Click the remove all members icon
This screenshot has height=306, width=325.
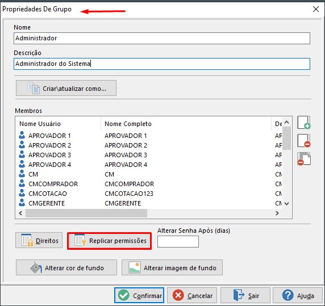tap(304, 159)
